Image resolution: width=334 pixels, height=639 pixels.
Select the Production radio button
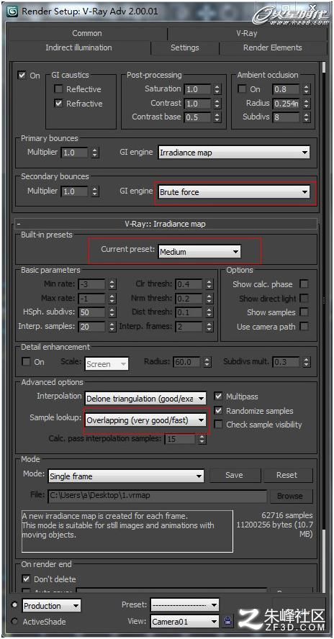15,605
